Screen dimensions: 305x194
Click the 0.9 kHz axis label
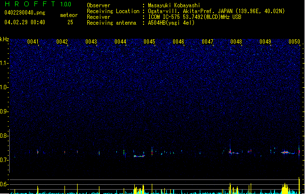[x=4, y=112]
